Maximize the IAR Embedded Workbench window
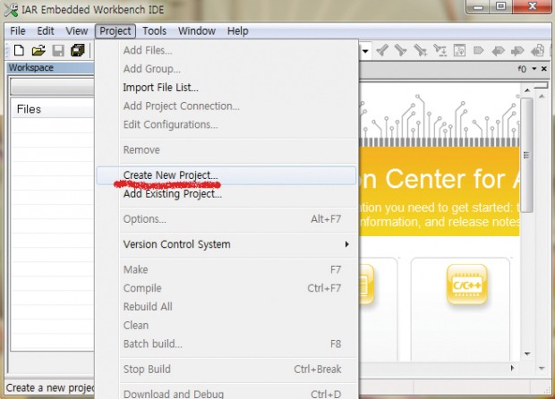Viewport: 555px width, 399px height. tap(501, 6)
